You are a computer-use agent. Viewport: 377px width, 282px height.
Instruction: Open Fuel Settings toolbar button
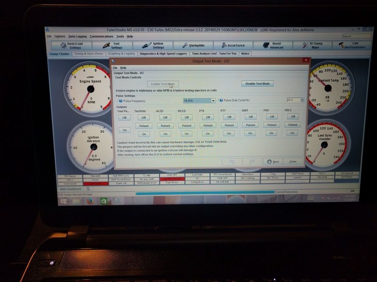point(114,45)
